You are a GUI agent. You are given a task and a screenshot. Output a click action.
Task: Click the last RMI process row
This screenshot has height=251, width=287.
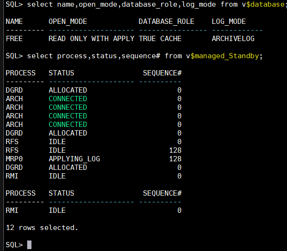tap(12, 210)
